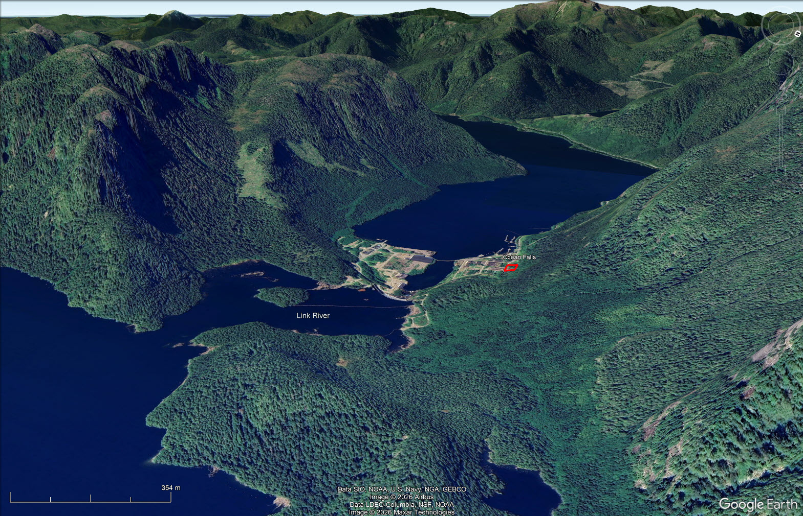Viewport: 803px width, 516px height.
Task: Select the Link River label
Action: [313, 316]
